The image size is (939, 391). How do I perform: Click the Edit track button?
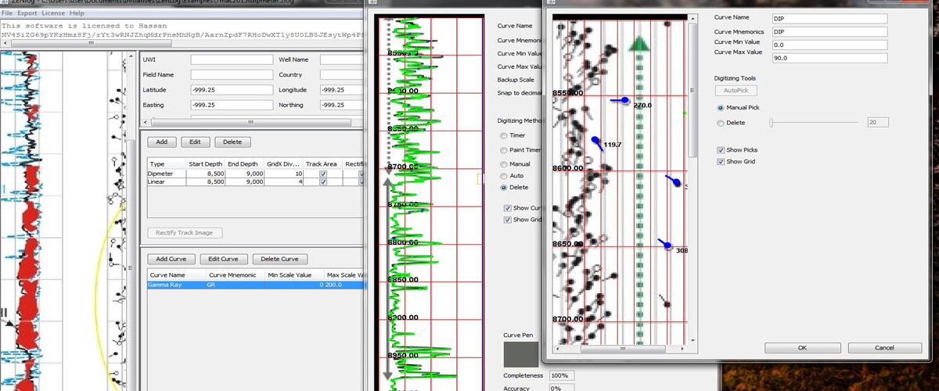coord(196,142)
